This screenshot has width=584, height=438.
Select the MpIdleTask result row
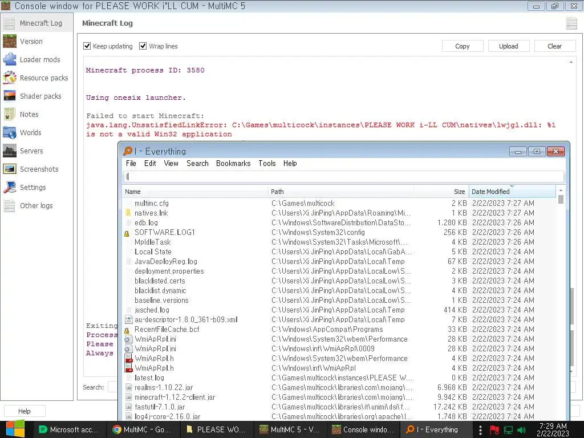[x=340, y=242]
